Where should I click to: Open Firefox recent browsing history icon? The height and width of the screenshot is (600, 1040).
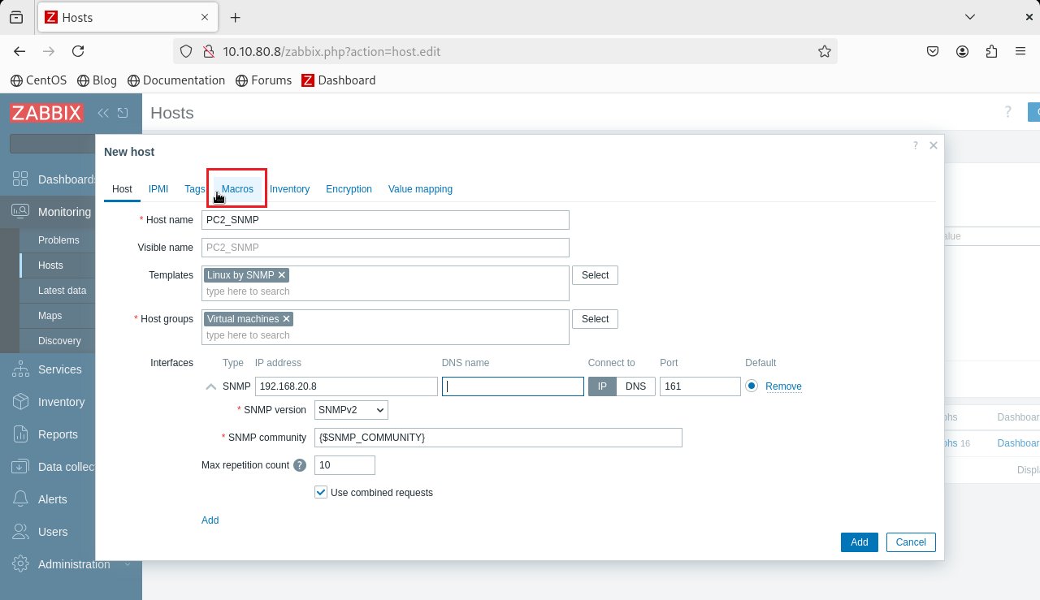16,17
